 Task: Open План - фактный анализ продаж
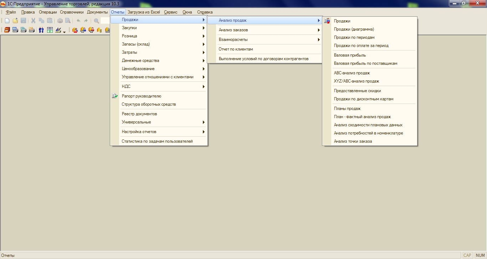pos(370,117)
